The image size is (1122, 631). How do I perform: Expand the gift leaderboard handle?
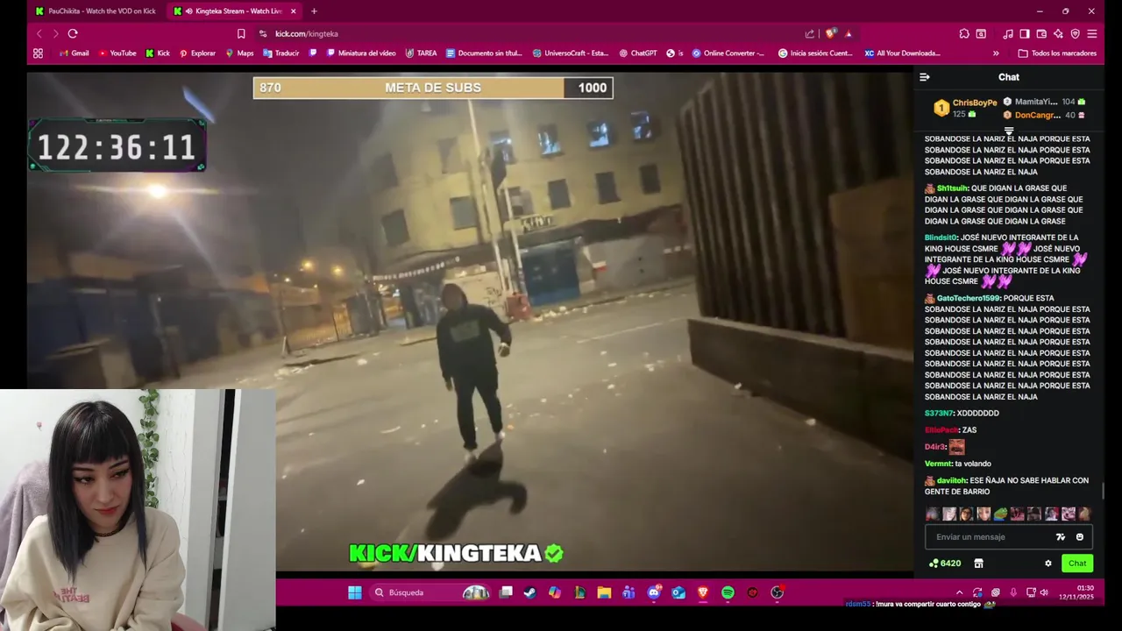1009,131
